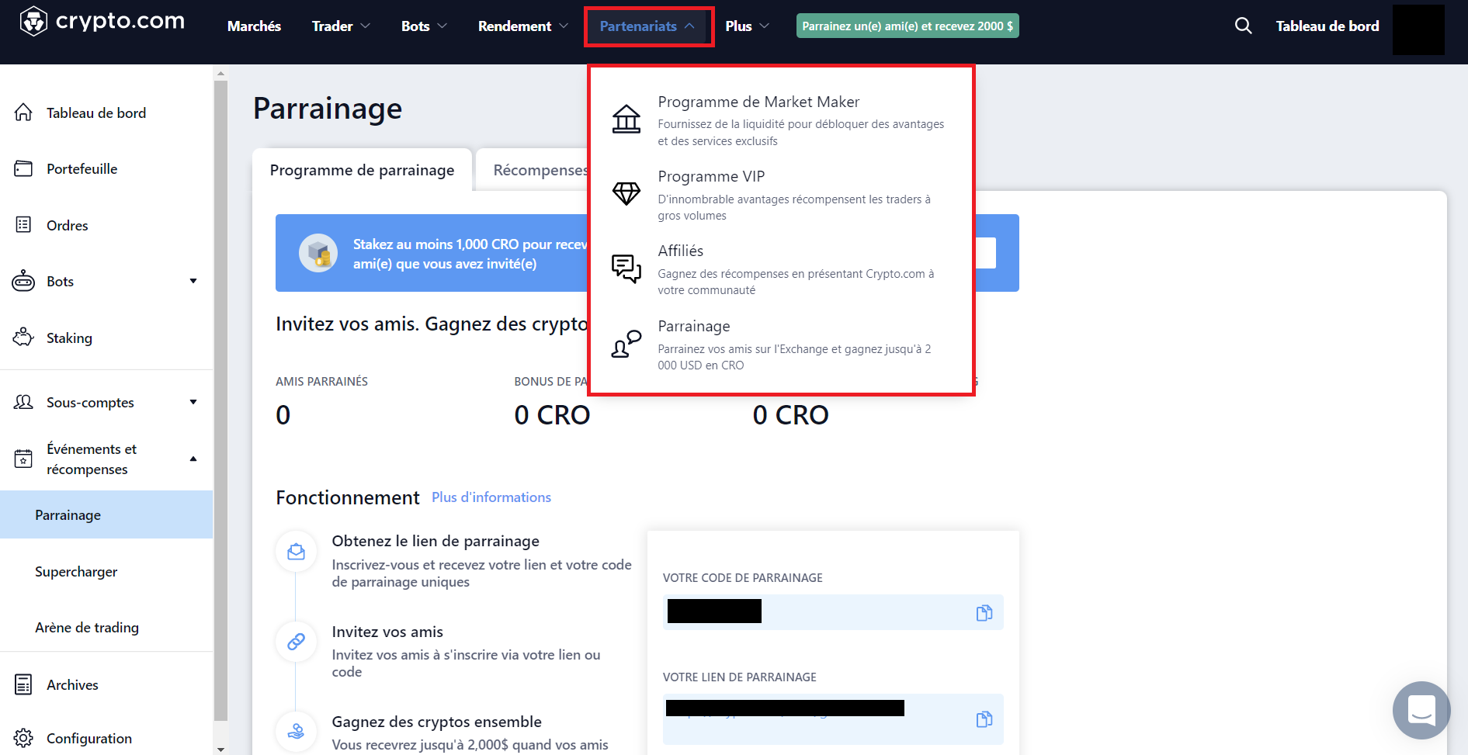Viewport: 1468px width, 755px height.
Task: Select Programme de Market Maker entry
Action: coord(781,119)
